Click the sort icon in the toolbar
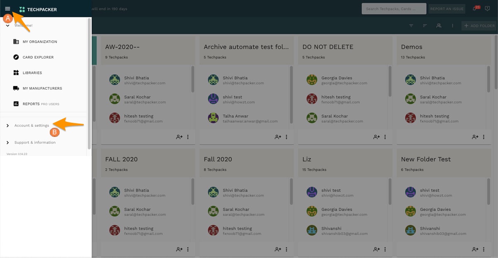This screenshot has height=258, width=498. [x=425, y=26]
